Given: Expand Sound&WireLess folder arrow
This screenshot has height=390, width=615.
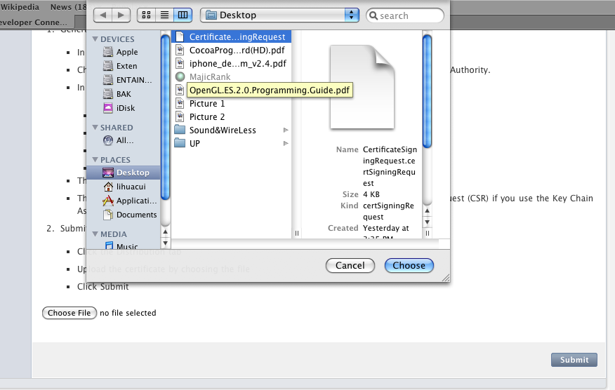Looking at the screenshot, I should (x=286, y=130).
